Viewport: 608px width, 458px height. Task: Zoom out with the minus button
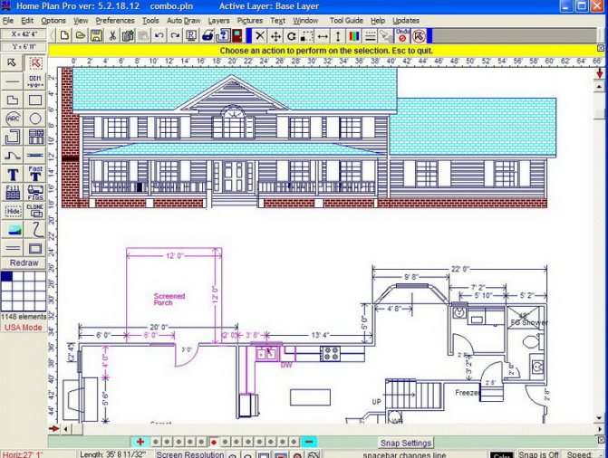tap(309, 442)
